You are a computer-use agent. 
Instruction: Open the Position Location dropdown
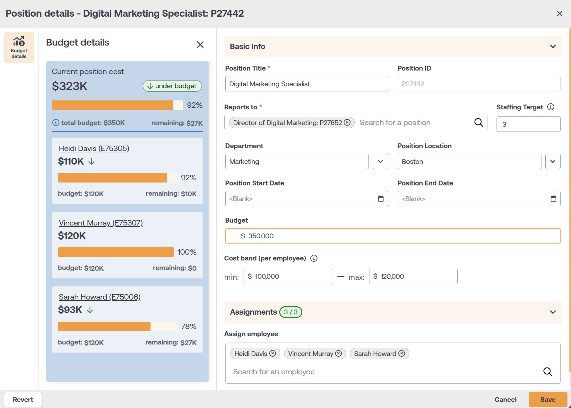[x=553, y=161]
